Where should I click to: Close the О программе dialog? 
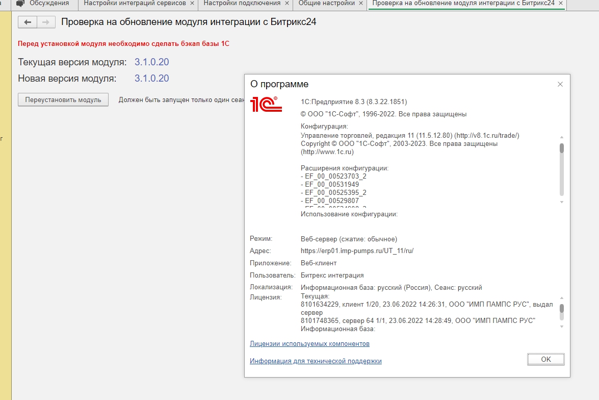coord(560,84)
